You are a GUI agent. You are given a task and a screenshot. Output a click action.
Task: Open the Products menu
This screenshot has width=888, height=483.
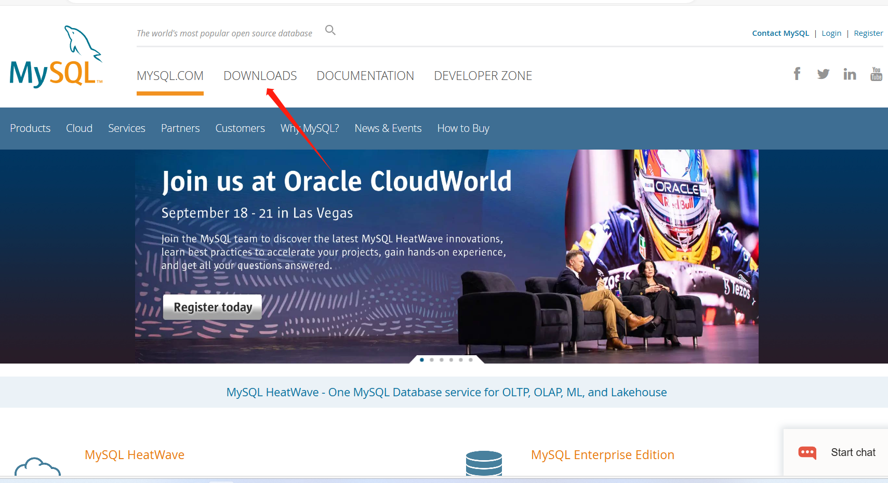30,128
